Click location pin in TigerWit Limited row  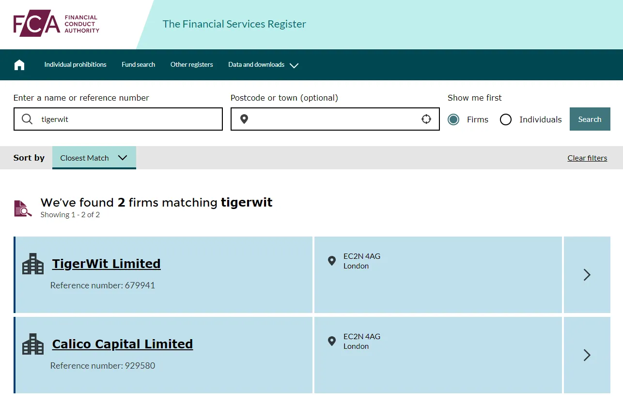coord(332,261)
